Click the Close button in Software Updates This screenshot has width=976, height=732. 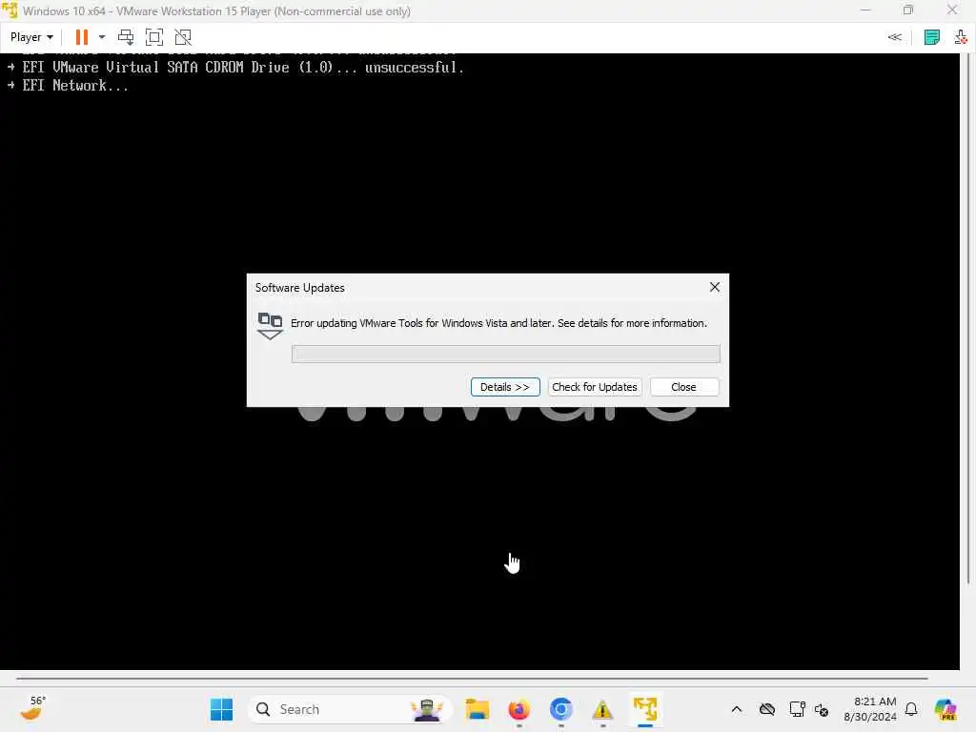(x=684, y=387)
